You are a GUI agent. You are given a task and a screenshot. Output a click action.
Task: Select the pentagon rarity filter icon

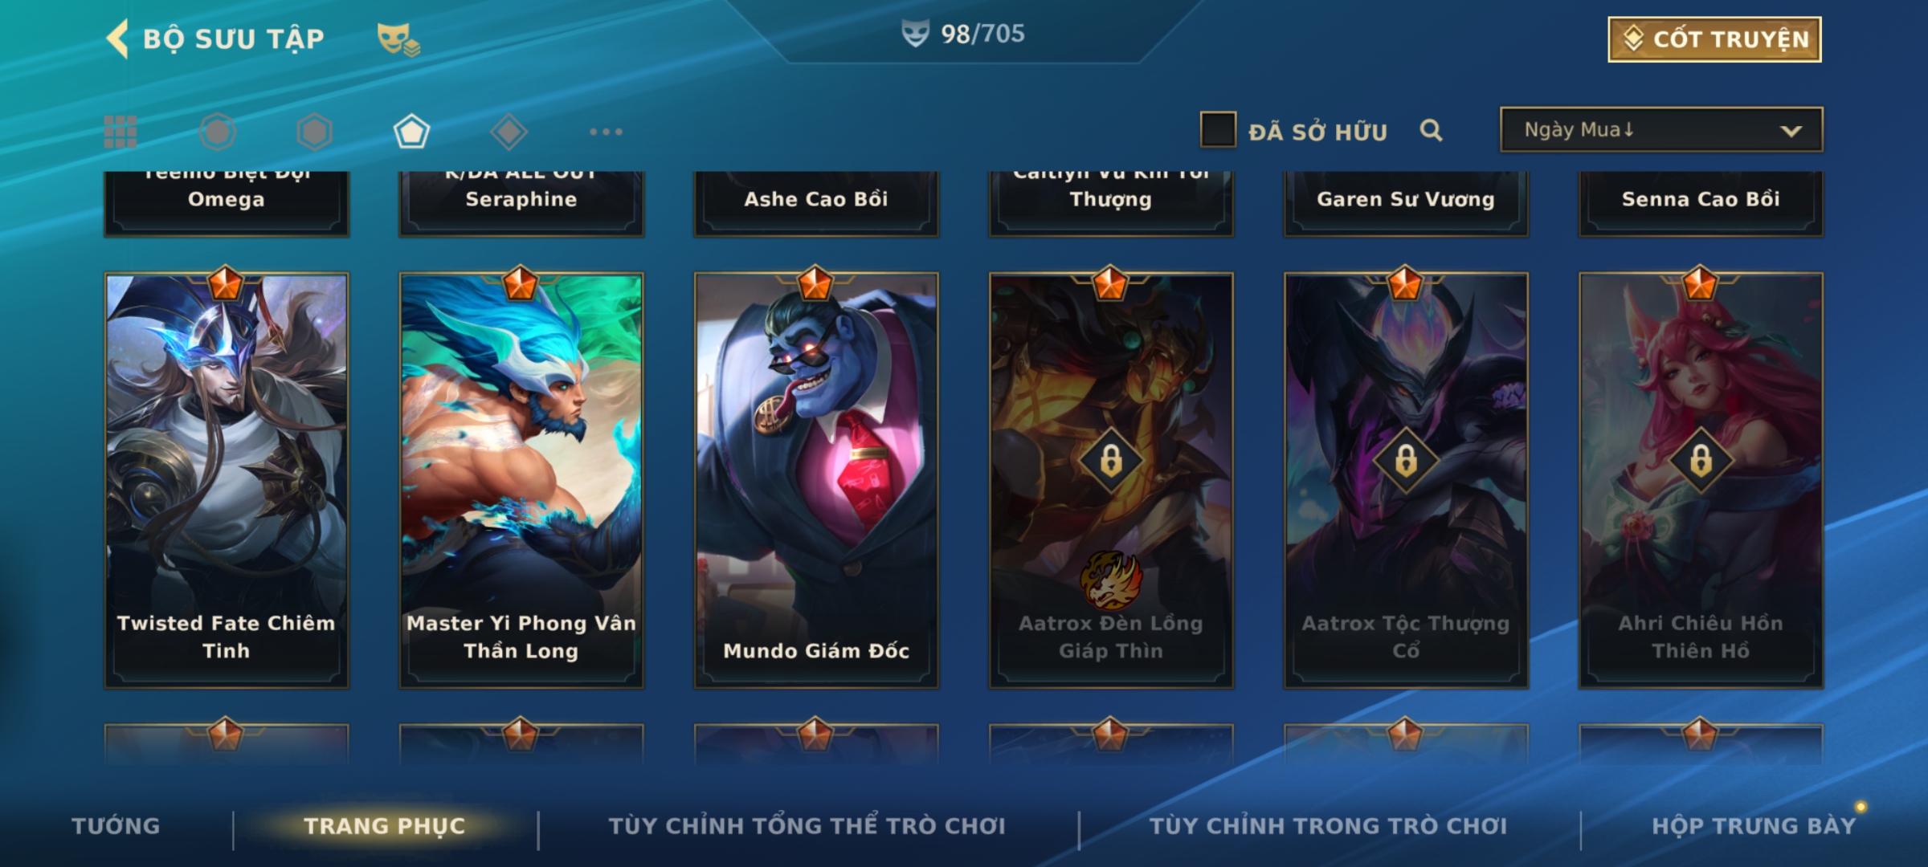[x=411, y=132]
